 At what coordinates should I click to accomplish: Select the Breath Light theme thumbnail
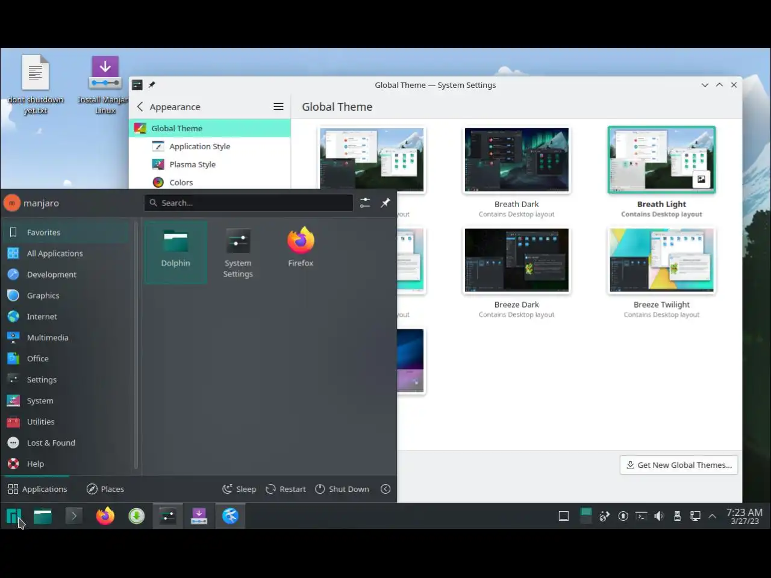661,160
